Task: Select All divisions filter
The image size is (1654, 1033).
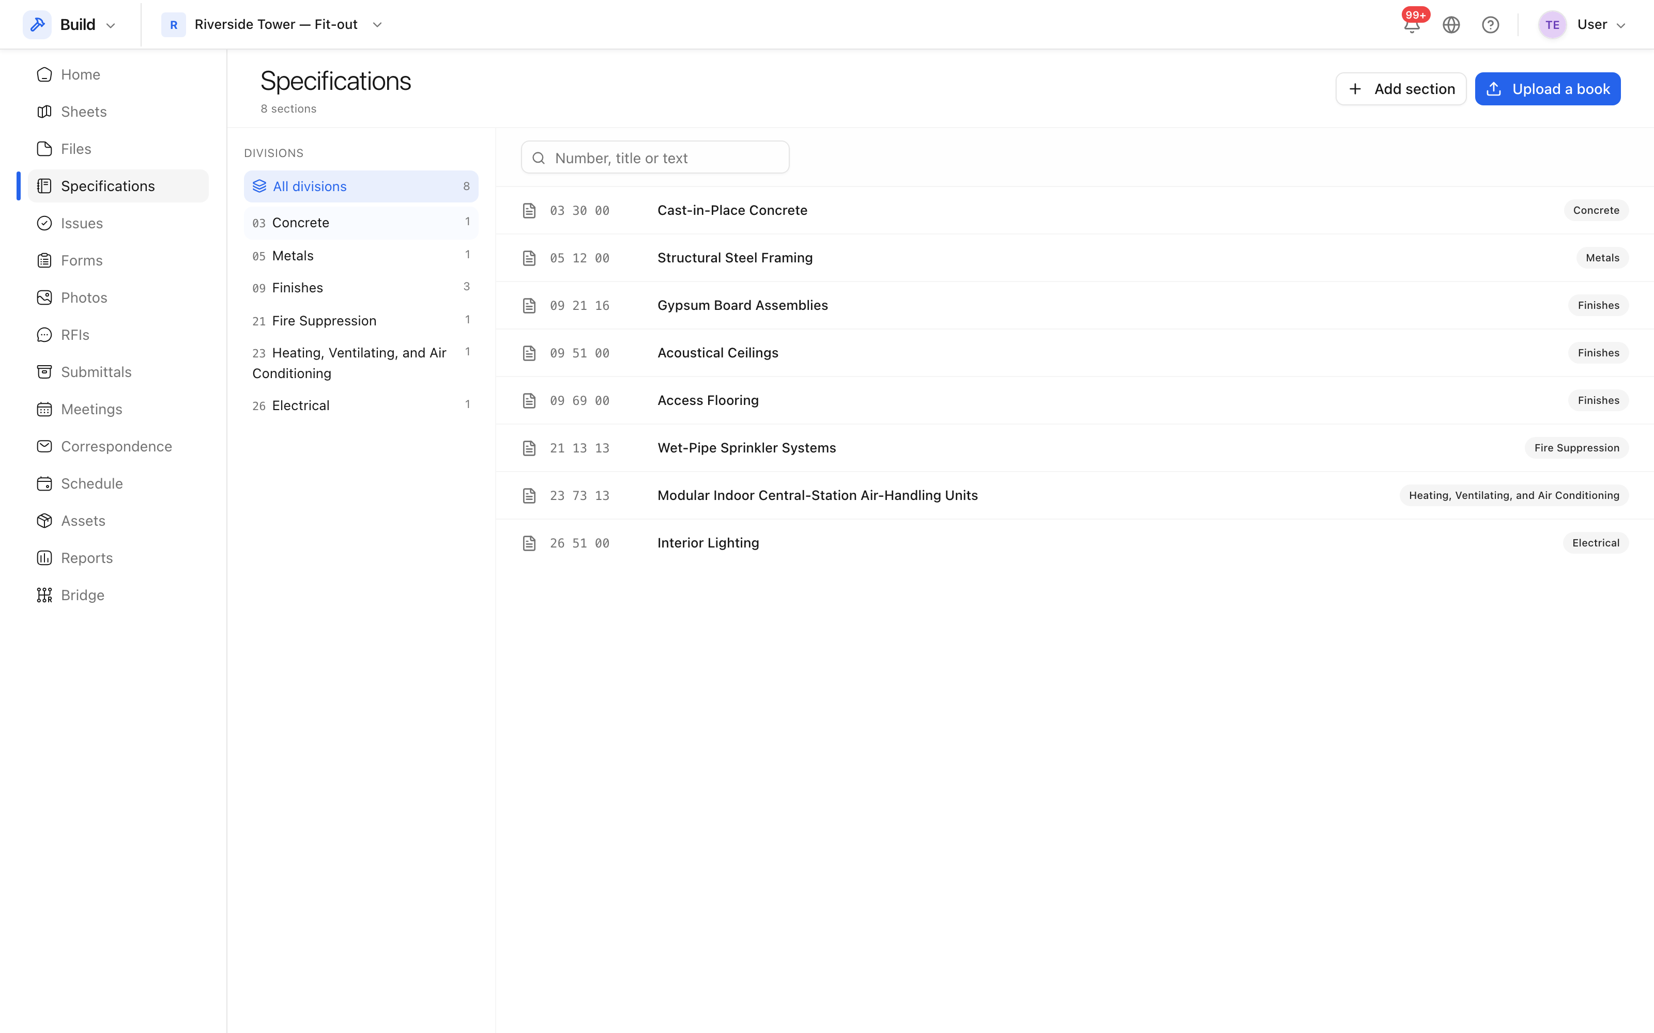Action: [361, 186]
